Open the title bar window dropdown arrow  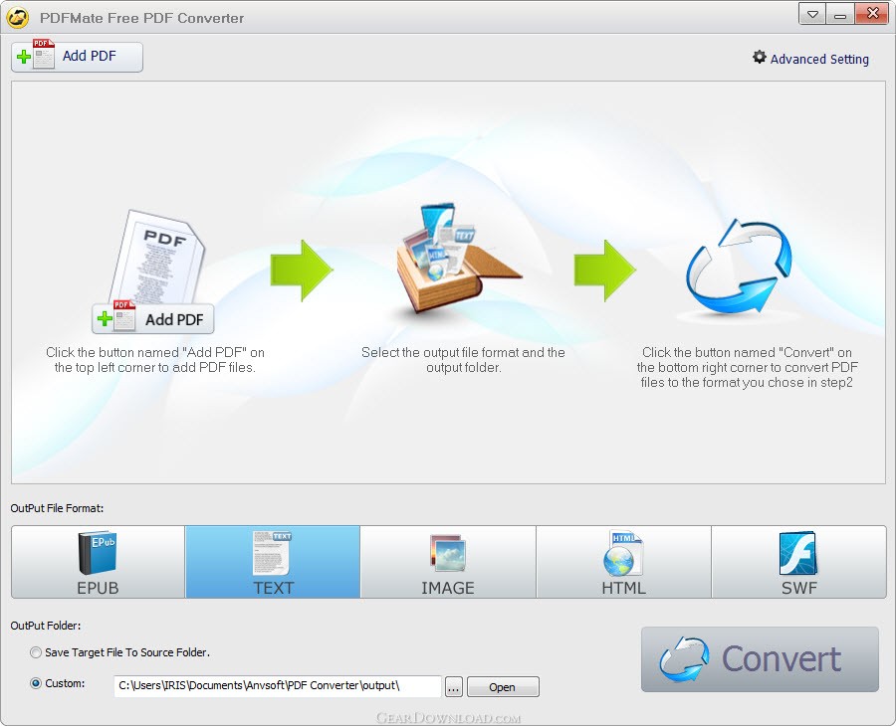pos(811,14)
